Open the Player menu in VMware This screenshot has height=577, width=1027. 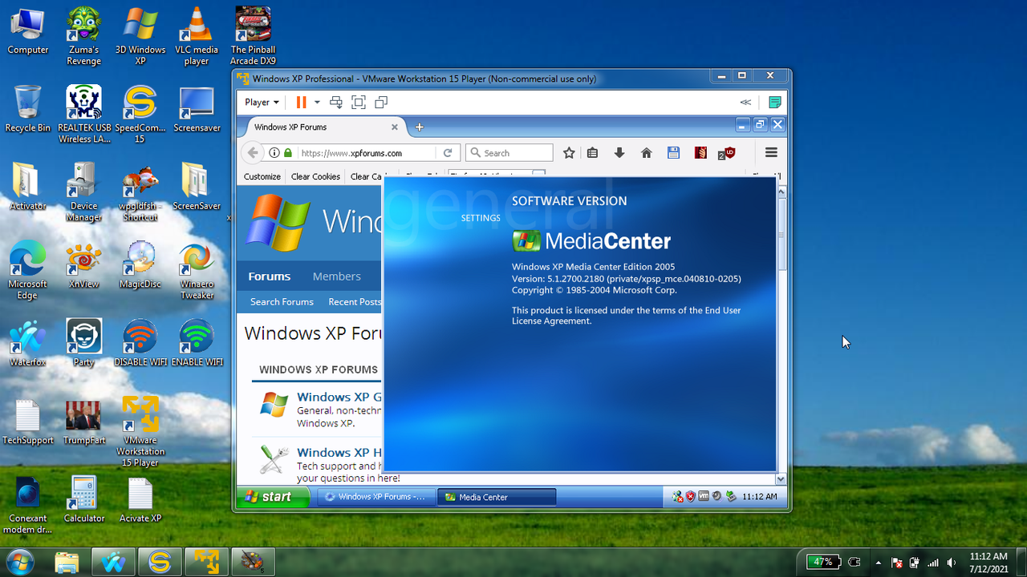(x=262, y=102)
